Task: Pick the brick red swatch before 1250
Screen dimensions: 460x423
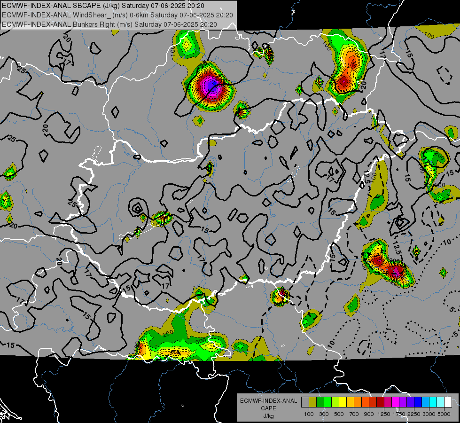Action: pyautogui.click(x=373, y=402)
